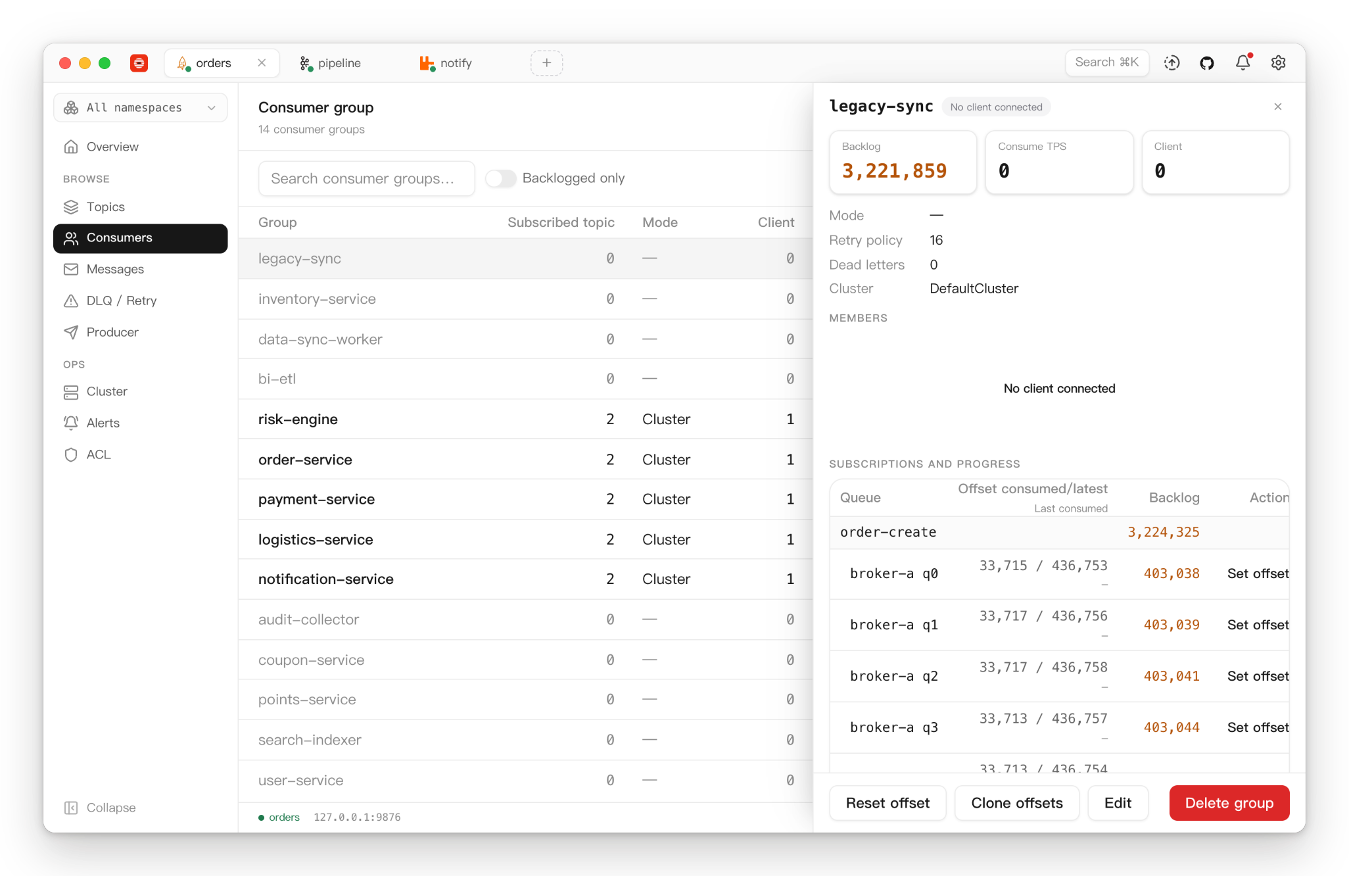Toggle Backlogged only switch

click(501, 179)
